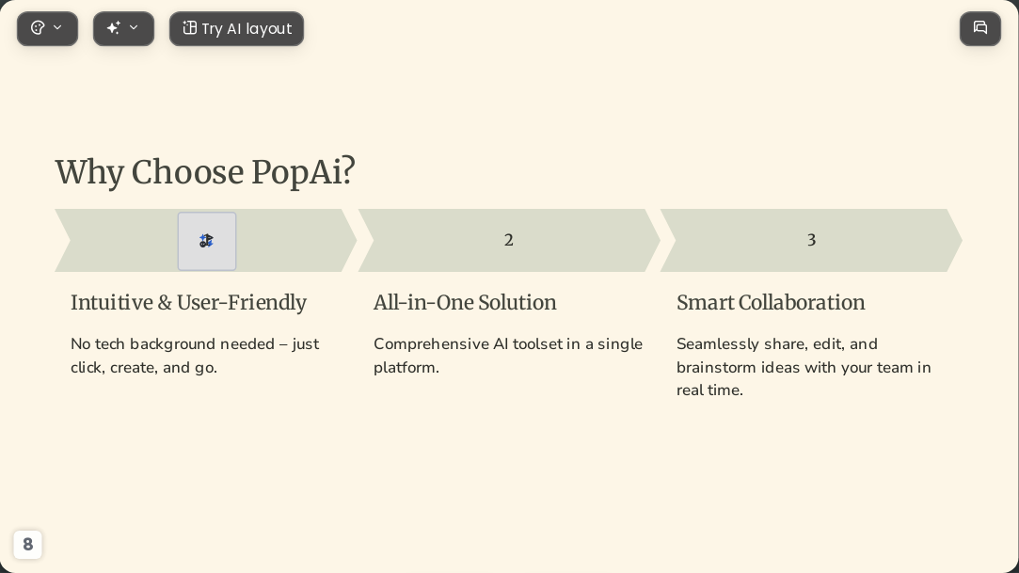Click the slide number 8 badge
The width and height of the screenshot is (1019, 573).
click(28, 545)
